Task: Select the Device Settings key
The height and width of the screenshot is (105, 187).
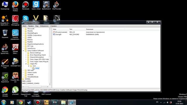Action: click(35, 53)
